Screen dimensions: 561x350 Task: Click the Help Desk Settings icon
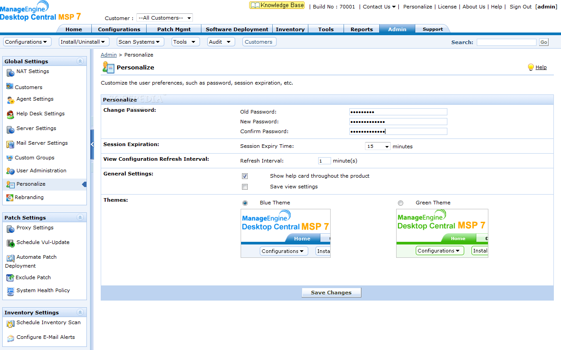point(11,115)
